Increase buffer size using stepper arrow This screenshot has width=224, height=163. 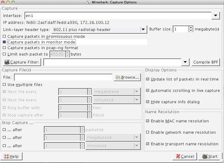coord(191,27)
